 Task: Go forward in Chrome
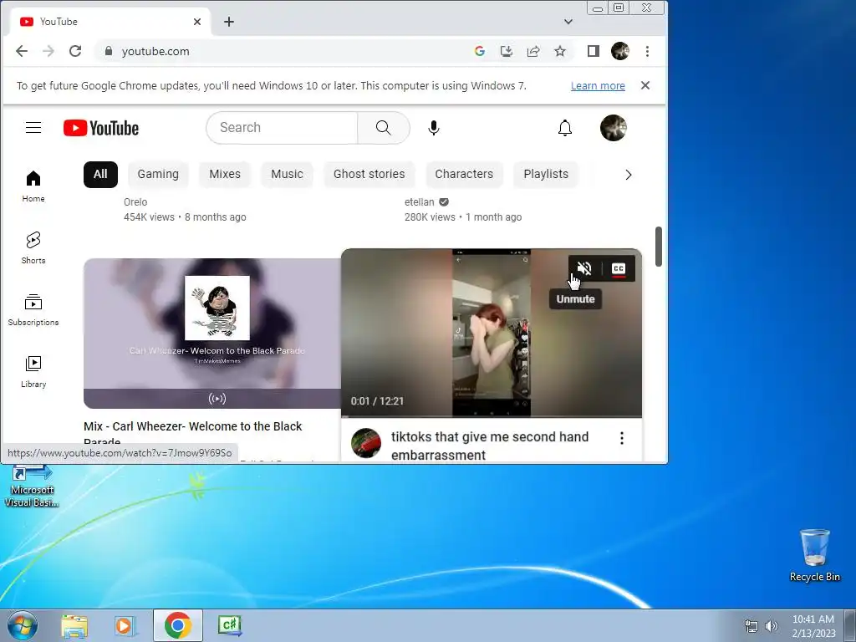coord(48,51)
